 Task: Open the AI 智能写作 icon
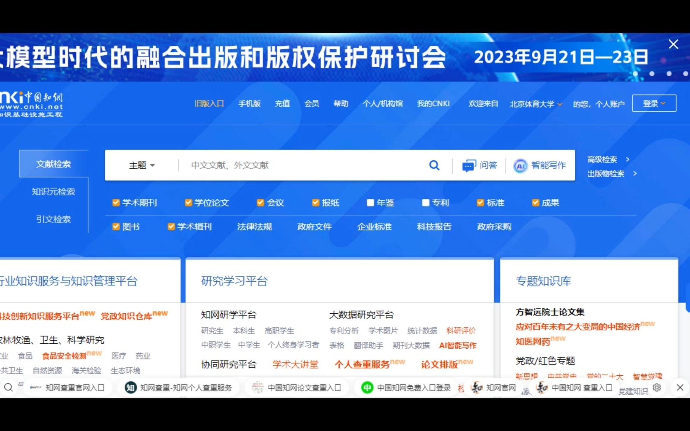click(x=520, y=166)
